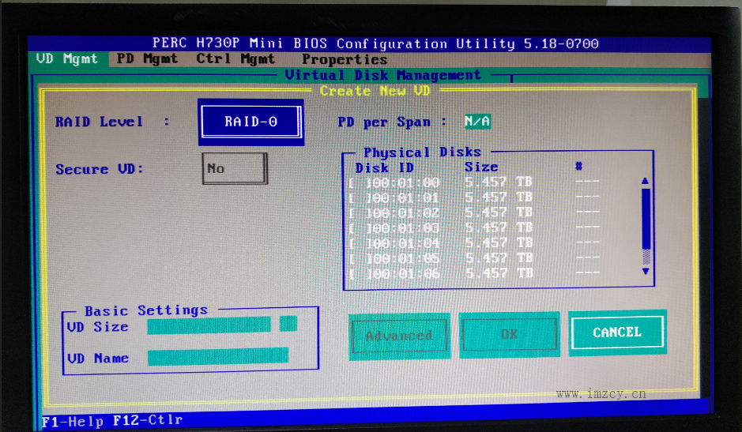Click the RAID Level label
The width and height of the screenshot is (742, 432).
(99, 122)
